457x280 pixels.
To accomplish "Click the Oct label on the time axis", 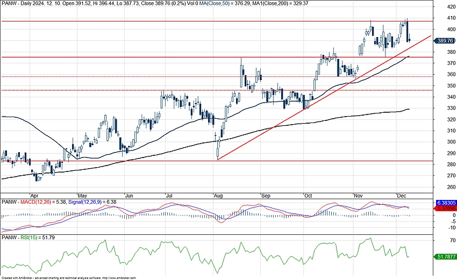I will tap(308, 196).
